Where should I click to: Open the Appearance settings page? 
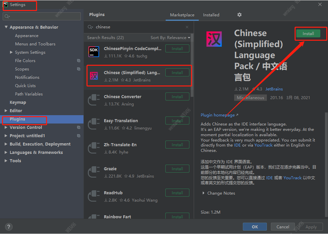tap(27, 36)
